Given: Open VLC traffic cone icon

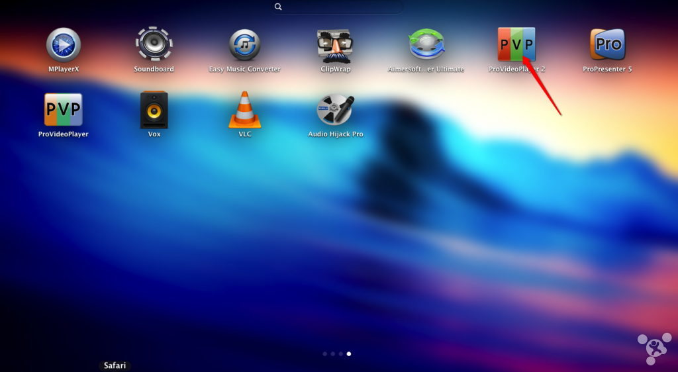Looking at the screenshot, I should click(x=244, y=110).
